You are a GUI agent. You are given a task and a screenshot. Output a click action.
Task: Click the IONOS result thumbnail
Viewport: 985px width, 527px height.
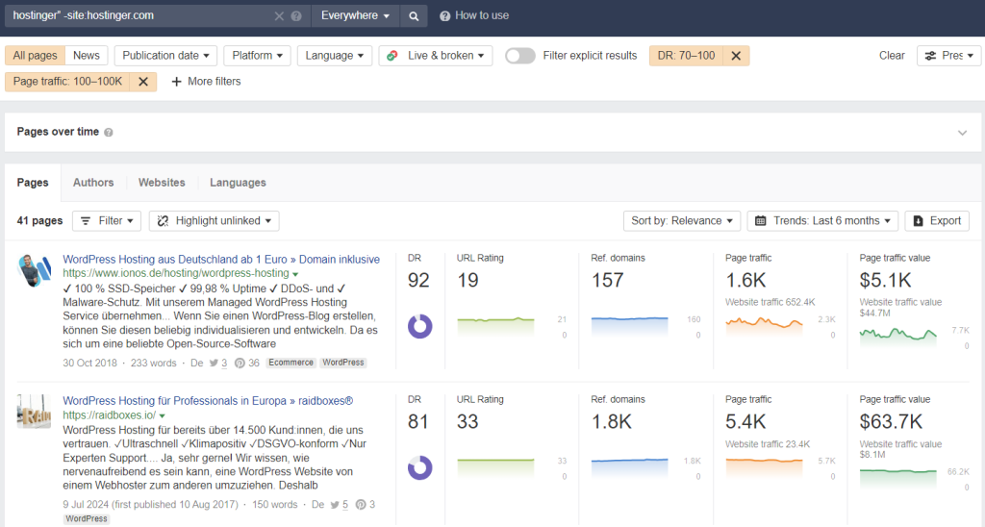(34, 270)
